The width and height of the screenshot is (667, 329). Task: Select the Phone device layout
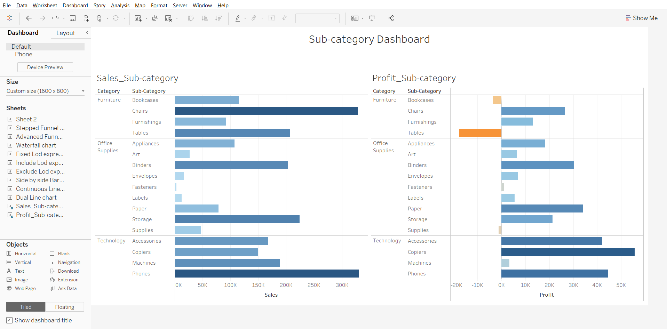24,54
